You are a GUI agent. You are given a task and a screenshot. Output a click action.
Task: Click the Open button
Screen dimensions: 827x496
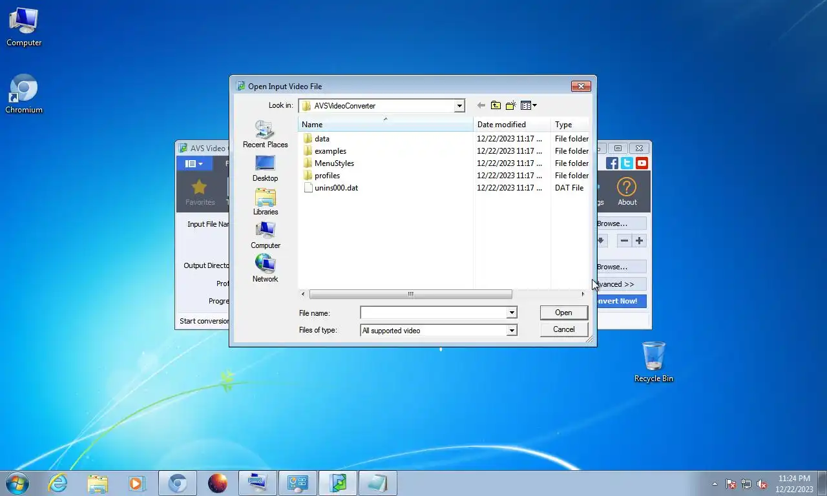coord(563,313)
